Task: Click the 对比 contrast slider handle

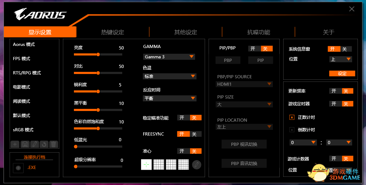Action: (98, 73)
